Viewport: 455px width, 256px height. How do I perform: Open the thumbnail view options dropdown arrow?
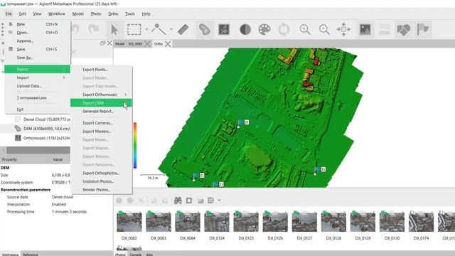(219, 201)
